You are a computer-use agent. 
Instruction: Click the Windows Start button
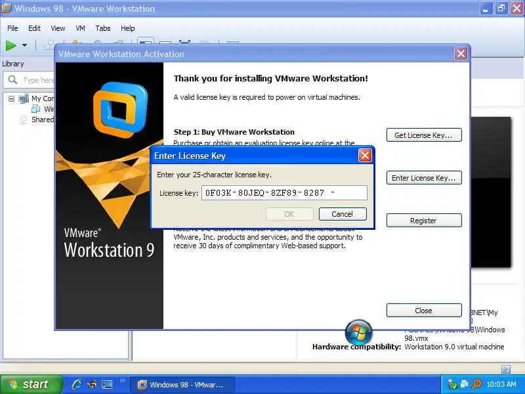31,384
